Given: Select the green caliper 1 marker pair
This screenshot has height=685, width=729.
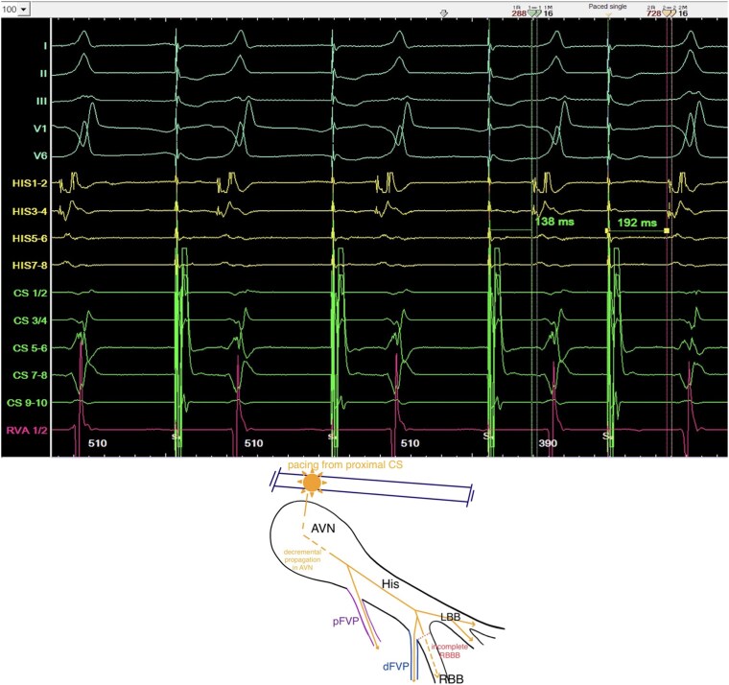Looking at the screenshot, I should pos(534,13).
